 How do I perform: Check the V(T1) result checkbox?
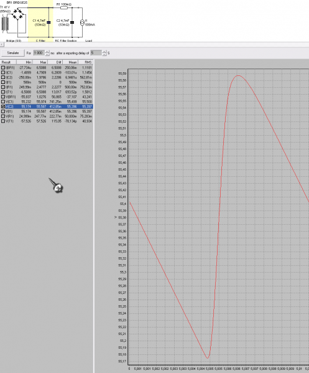pyautogui.click(x=3, y=121)
